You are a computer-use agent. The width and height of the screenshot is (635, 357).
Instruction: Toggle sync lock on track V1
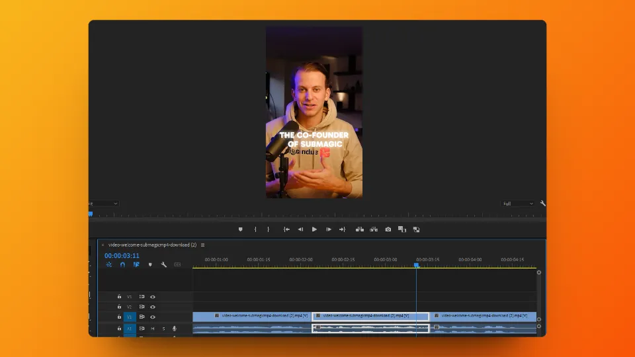pos(142,317)
